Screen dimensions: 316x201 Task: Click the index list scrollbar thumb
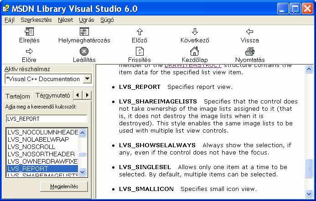[x=83, y=155]
